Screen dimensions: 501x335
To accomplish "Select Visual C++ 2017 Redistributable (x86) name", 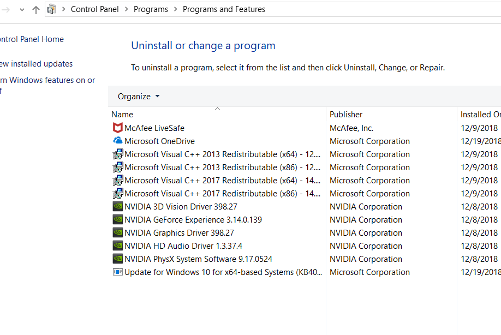I will (222, 194).
